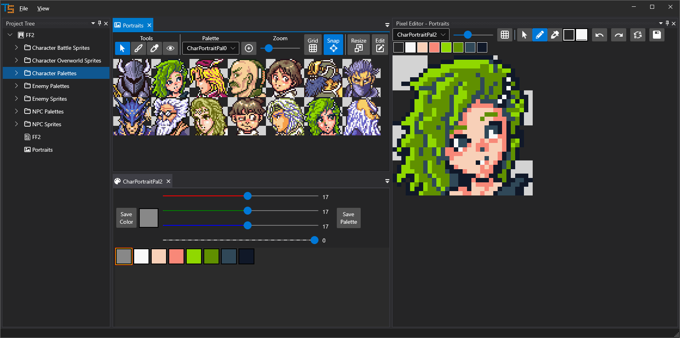This screenshot has height=338, width=680.
Task: Click the add palette plus icon
Action: pos(249,48)
